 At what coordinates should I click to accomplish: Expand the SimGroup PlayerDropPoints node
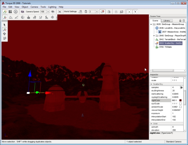(154, 35)
